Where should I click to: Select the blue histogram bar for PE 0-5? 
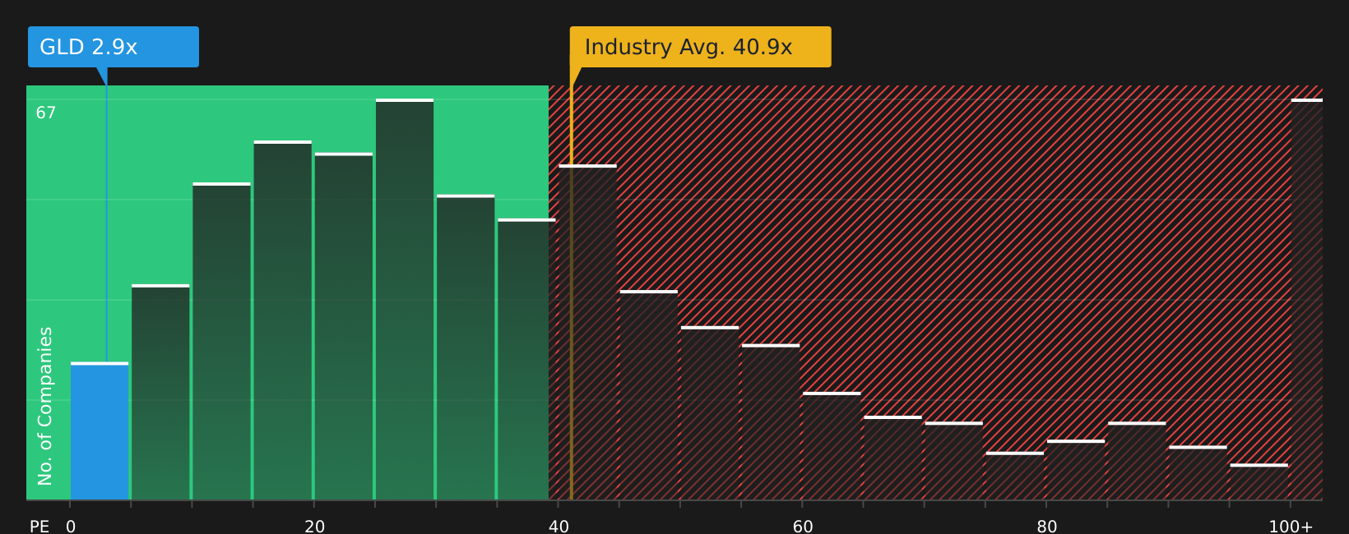click(100, 431)
